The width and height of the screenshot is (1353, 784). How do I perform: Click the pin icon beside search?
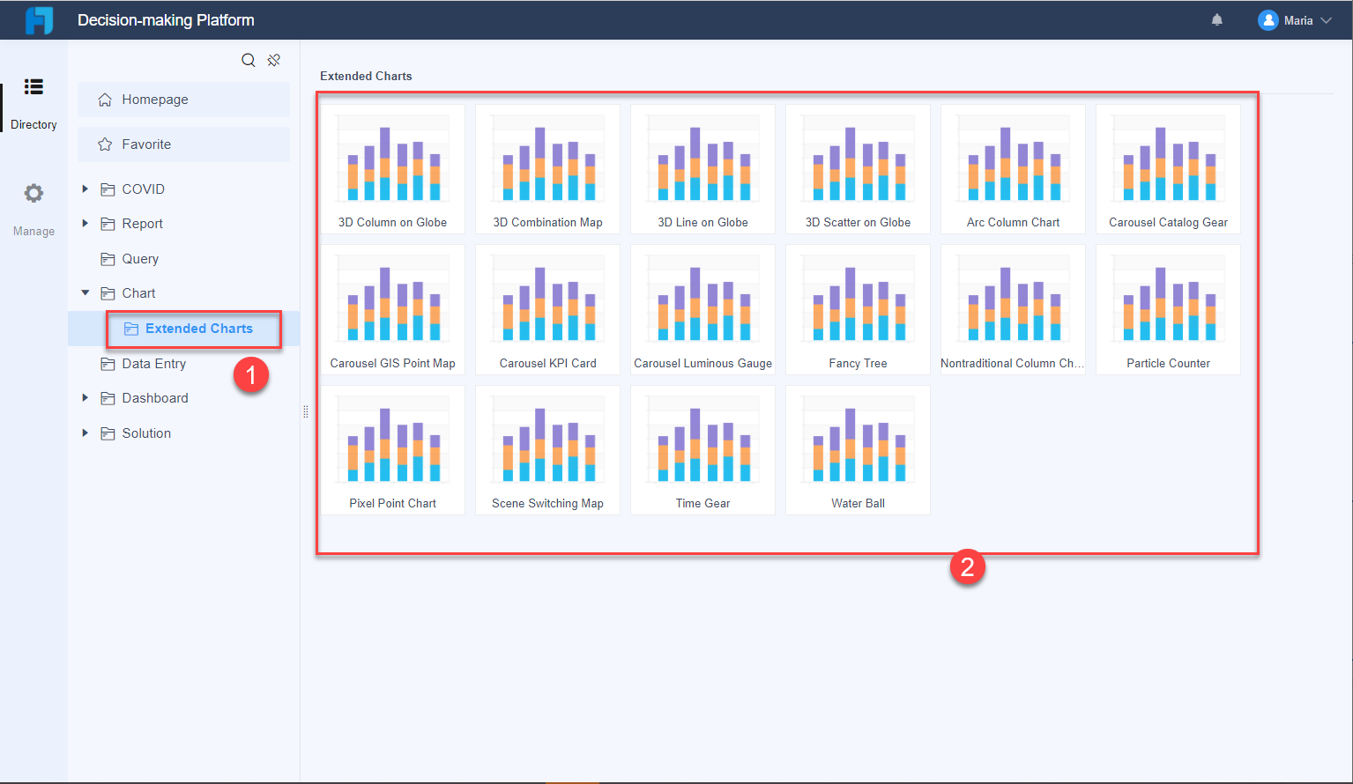coord(274,60)
